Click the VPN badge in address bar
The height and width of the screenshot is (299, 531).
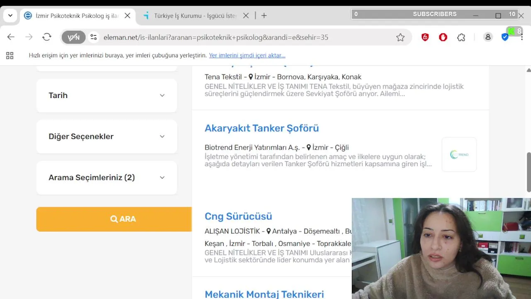click(73, 37)
